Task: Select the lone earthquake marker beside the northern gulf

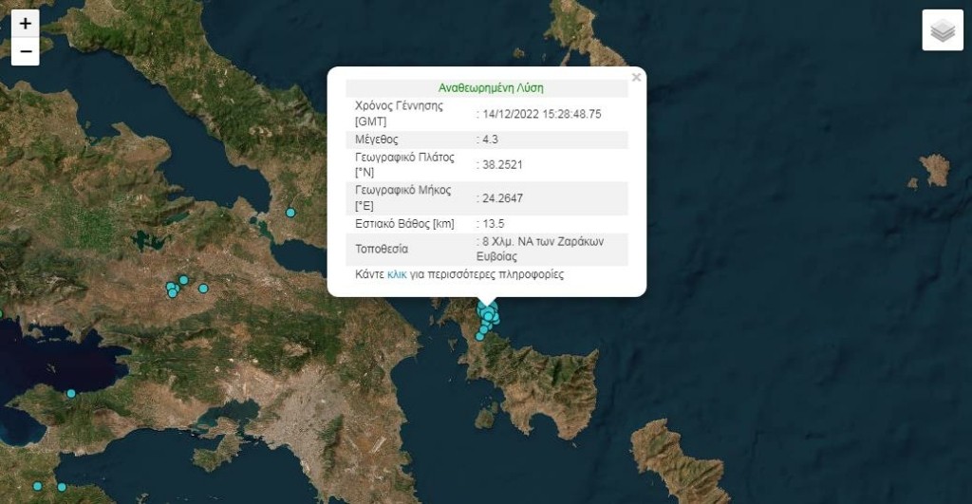Action: tap(291, 212)
